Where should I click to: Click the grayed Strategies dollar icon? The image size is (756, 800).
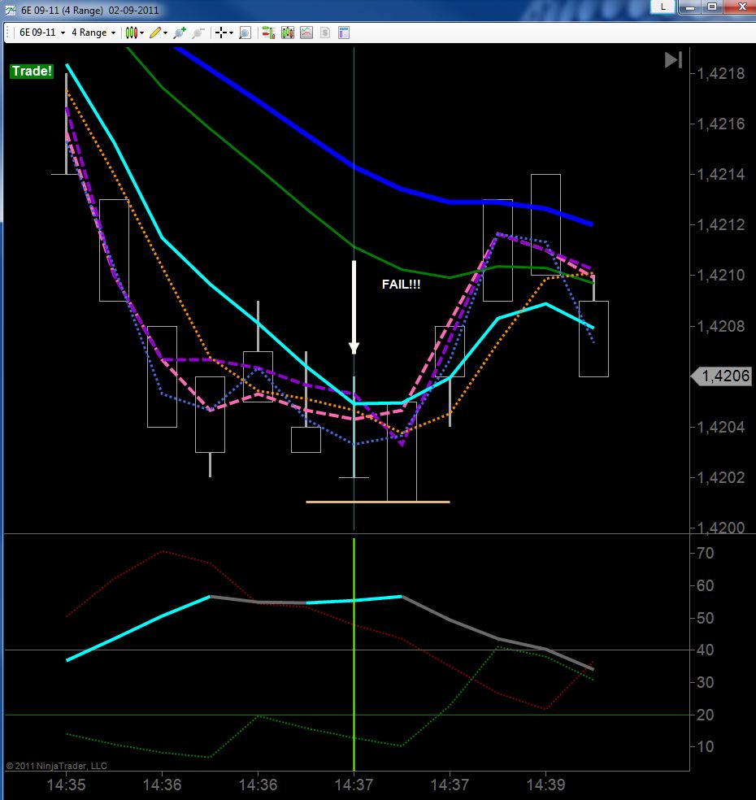(325, 33)
